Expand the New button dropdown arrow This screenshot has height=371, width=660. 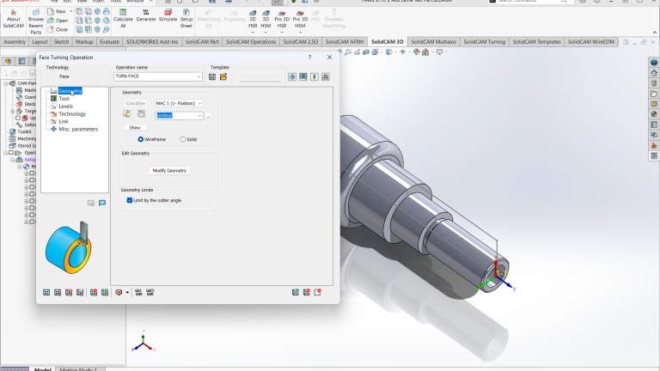pos(70,11)
